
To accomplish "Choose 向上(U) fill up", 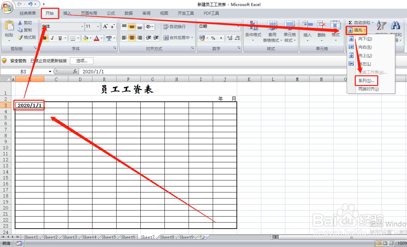I will 365,56.
